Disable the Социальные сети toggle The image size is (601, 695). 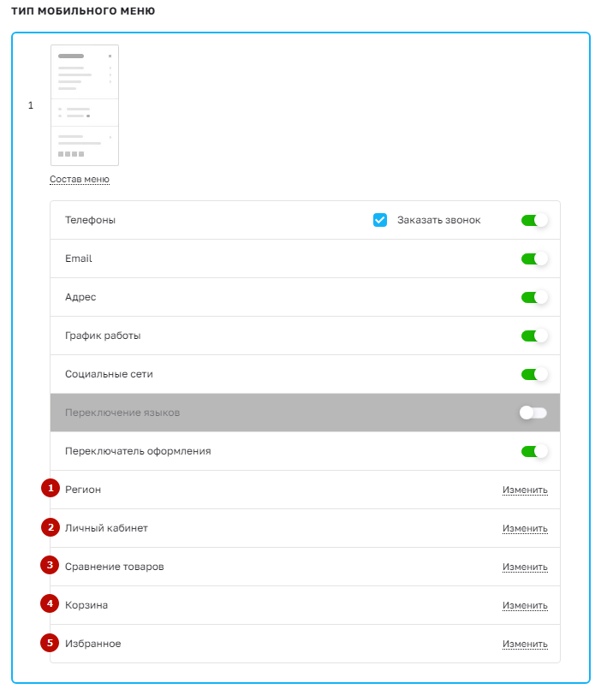[534, 374]
